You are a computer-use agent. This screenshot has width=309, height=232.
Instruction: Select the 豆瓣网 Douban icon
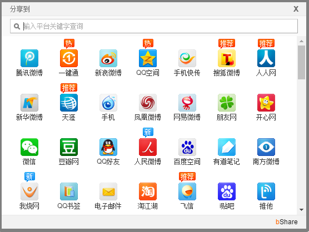(x=69, y=147)
